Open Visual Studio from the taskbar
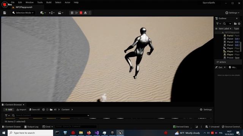This screenshot has height=136, width=243. pyautogui.click(x=97, y=133)
